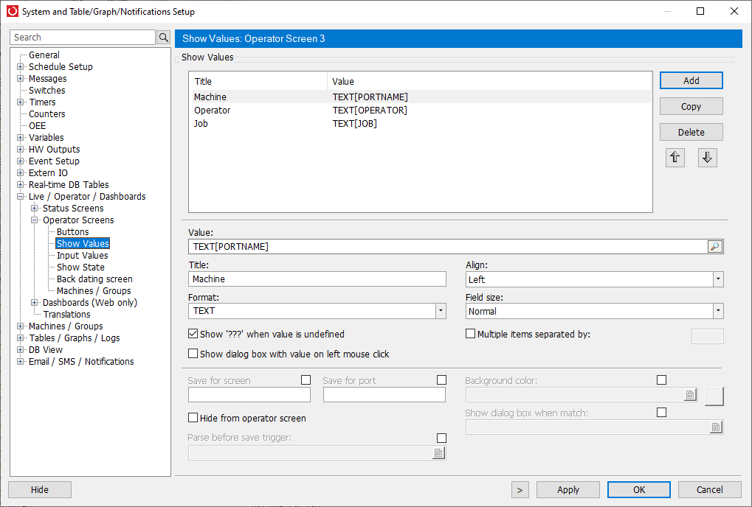This screenshot has width=752, height=507.
Task: Expand the Timers tree node
Action: tap(20, 102)
